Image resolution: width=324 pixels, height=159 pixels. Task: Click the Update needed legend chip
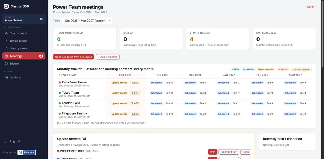click(x=266, y=69)
